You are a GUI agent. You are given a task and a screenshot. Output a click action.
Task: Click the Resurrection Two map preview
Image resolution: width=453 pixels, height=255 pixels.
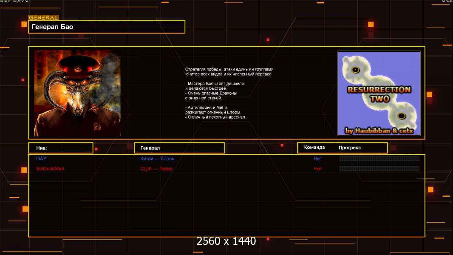379,93
